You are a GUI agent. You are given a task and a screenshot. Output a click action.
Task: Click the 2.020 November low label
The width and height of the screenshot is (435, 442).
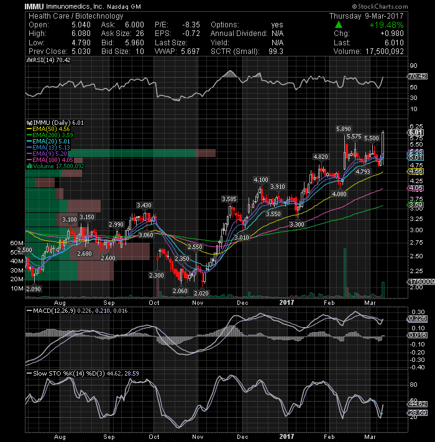pos(201,293)
